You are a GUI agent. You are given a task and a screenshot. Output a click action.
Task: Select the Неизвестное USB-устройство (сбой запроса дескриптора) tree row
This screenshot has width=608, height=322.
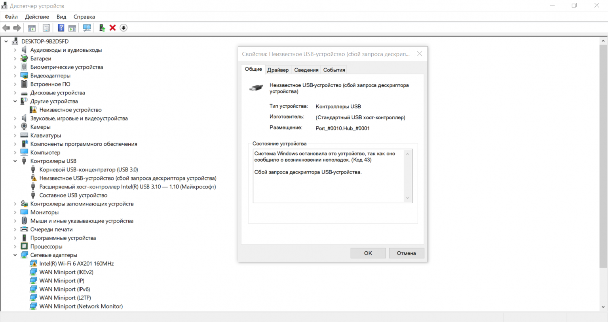pyautogui.click(x=128, y=178)
